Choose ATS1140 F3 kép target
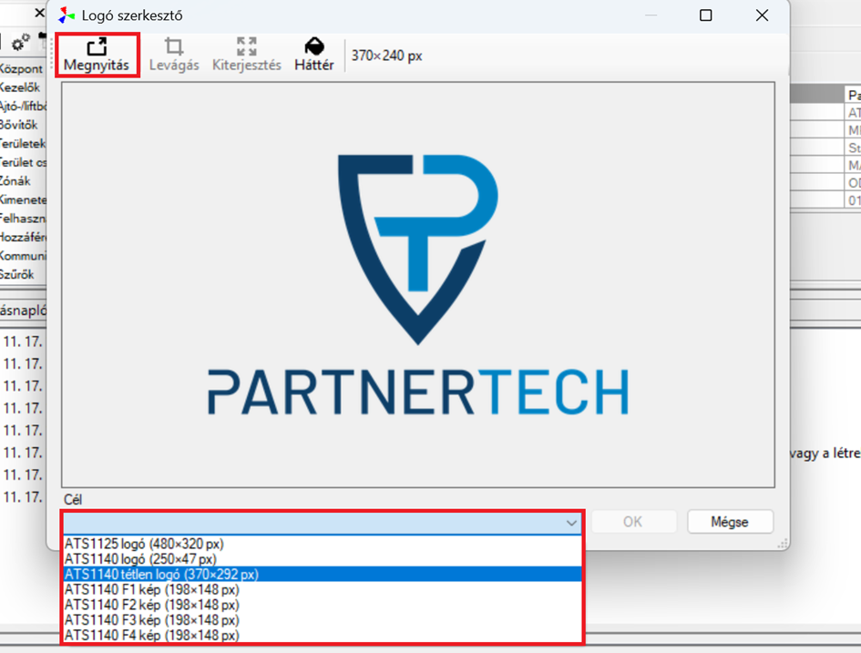This screenshot has width=861, height=653. [x=151, y=620]
